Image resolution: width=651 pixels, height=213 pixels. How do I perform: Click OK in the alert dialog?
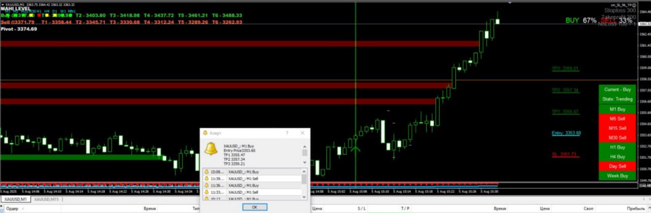click(x=255, y=207)
